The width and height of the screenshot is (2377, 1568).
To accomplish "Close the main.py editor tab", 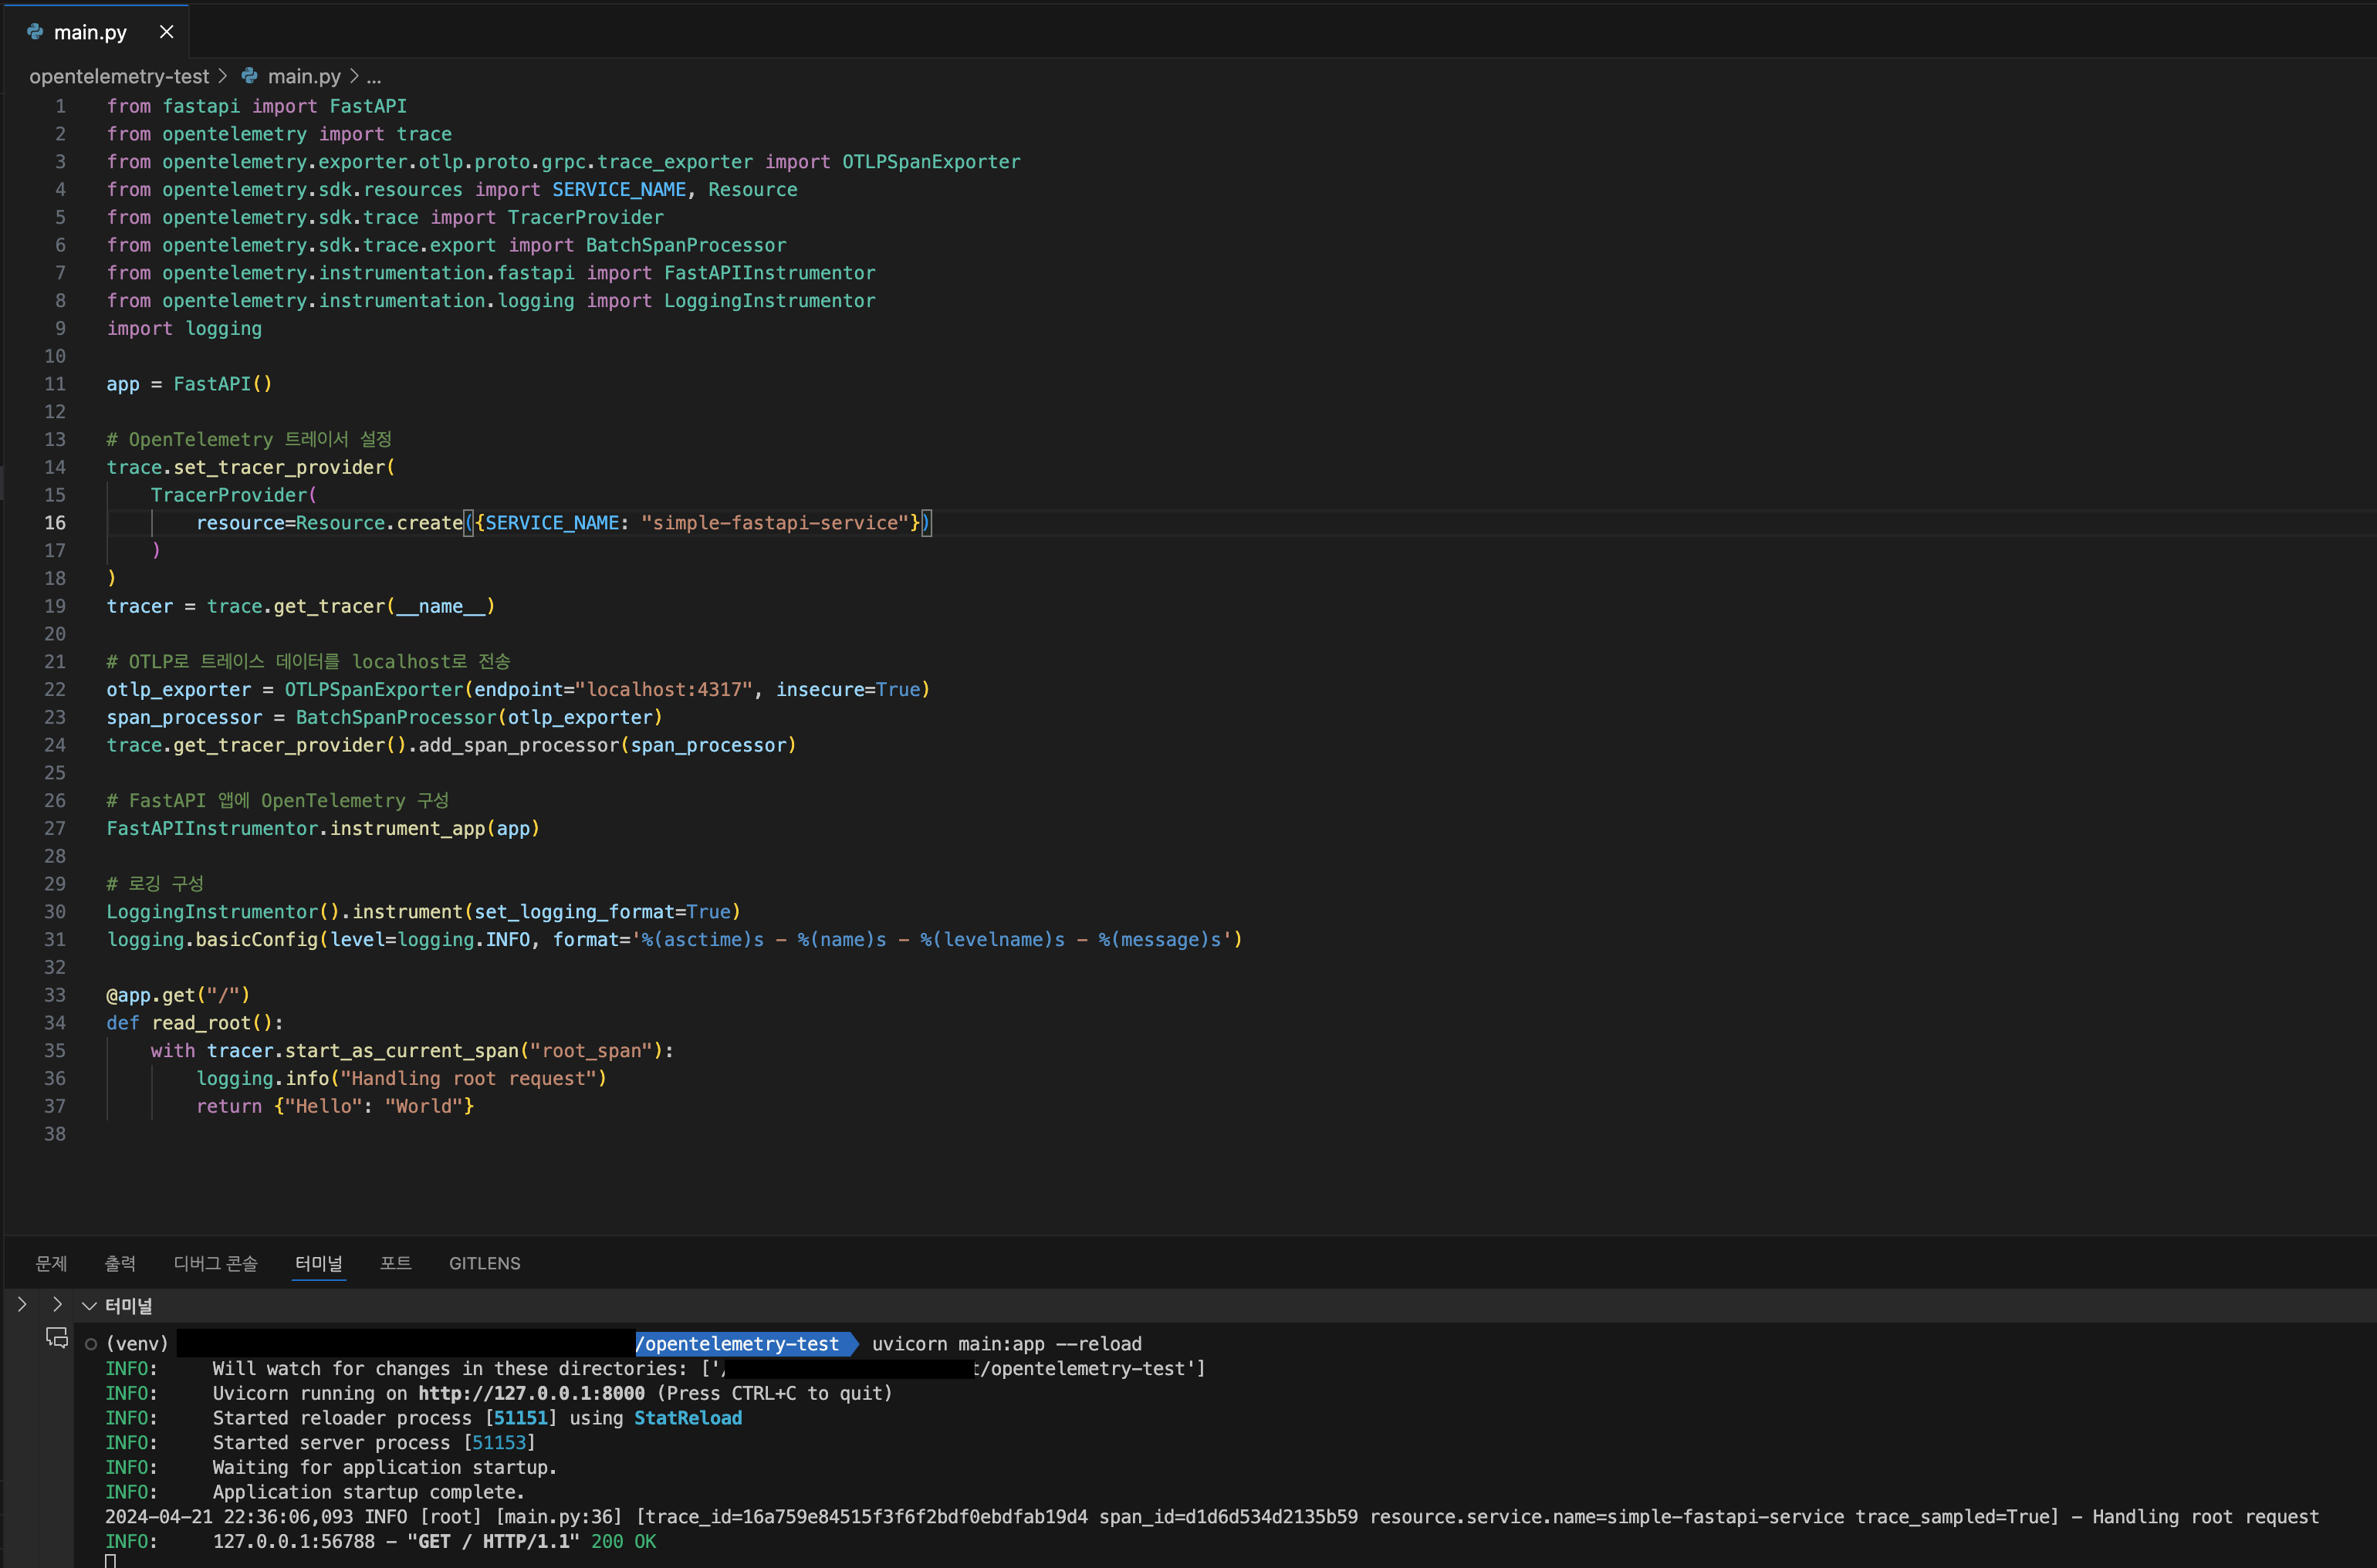I will [x=167, y=32].
